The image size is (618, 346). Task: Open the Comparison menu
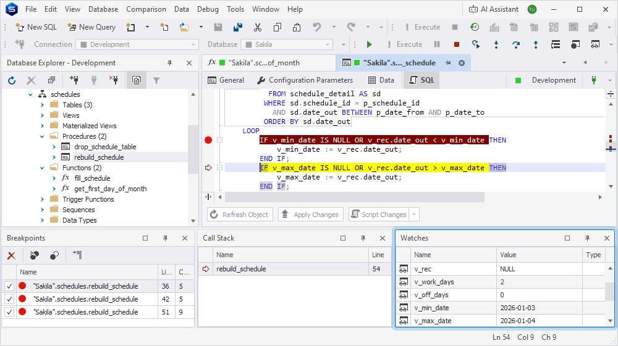[146, 9]
